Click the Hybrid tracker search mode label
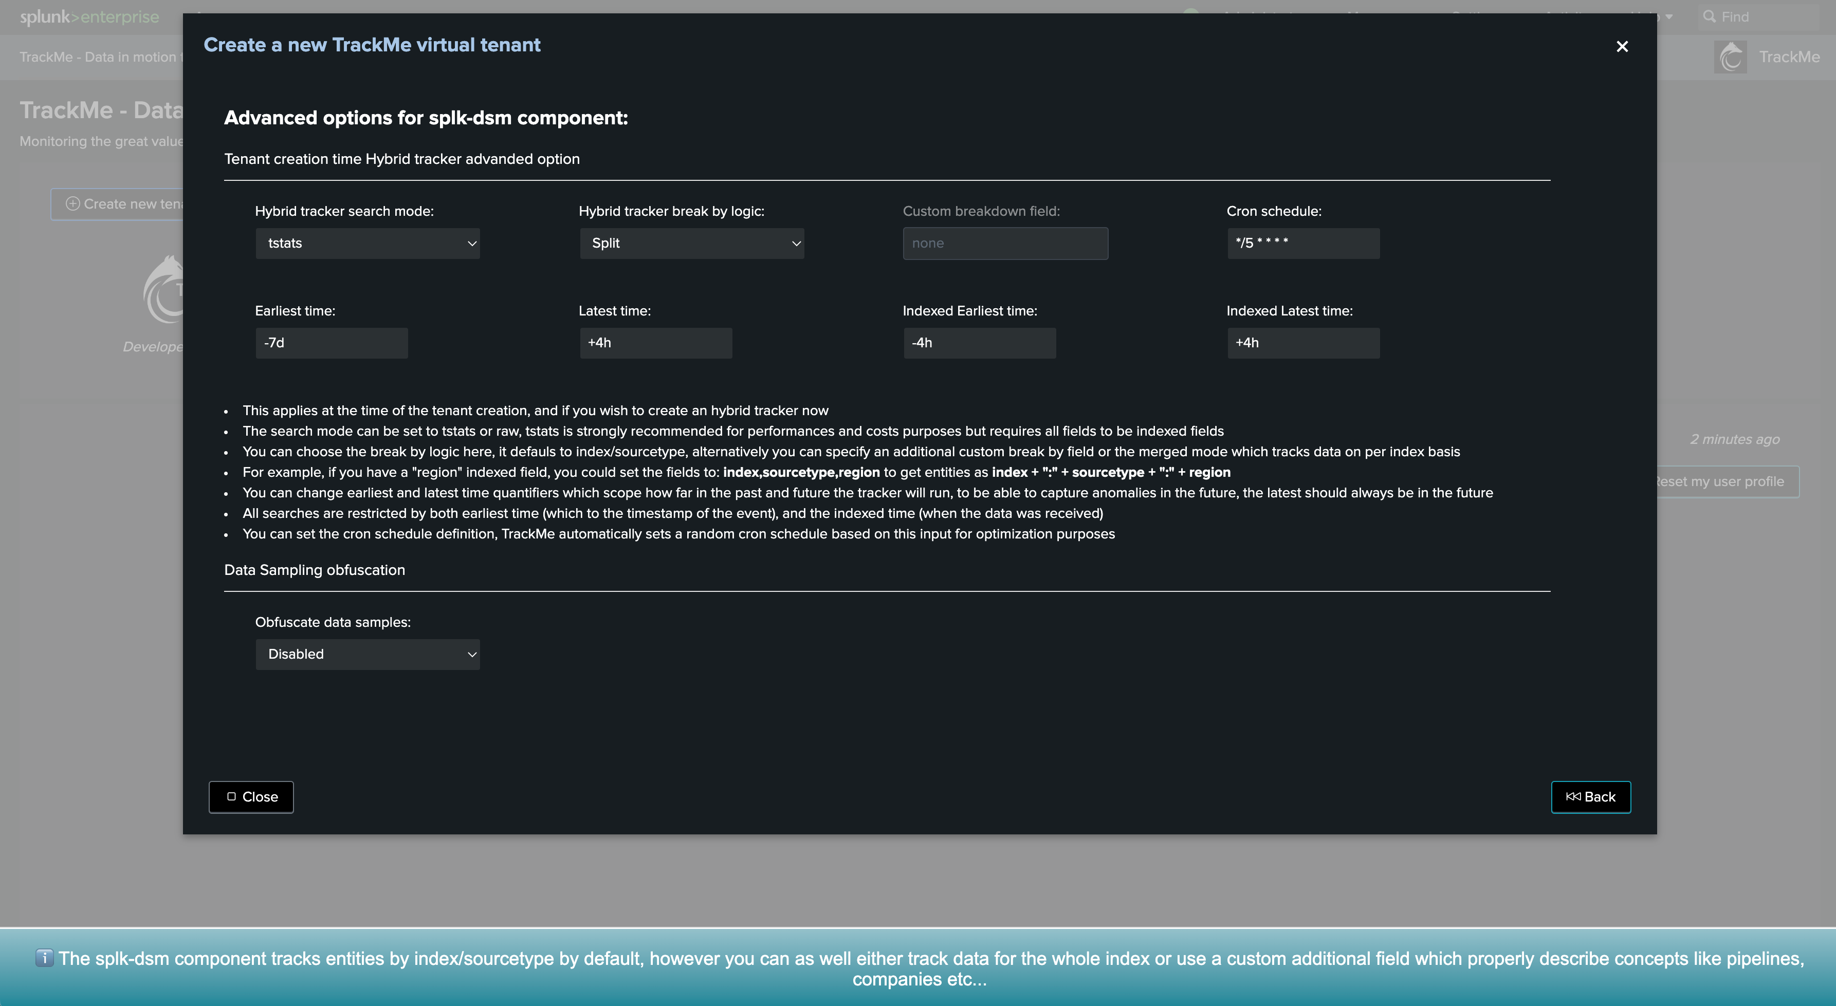This screenshot has width=1836, height=1006. (x=344, y=212)
